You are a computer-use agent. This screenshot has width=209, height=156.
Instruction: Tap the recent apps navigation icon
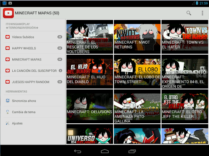coord(132,151)
